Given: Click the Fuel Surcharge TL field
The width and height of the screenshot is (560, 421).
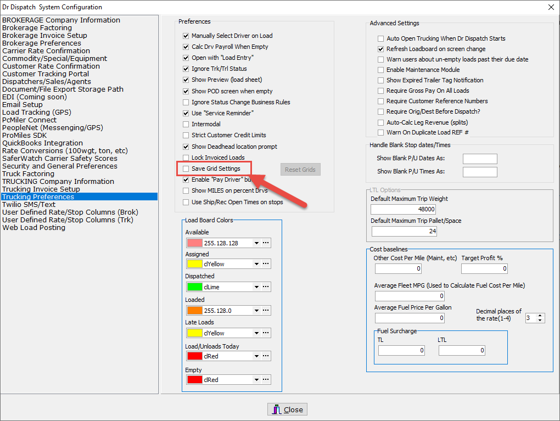Looking at the screenshot, I should [x=401, y=350].
